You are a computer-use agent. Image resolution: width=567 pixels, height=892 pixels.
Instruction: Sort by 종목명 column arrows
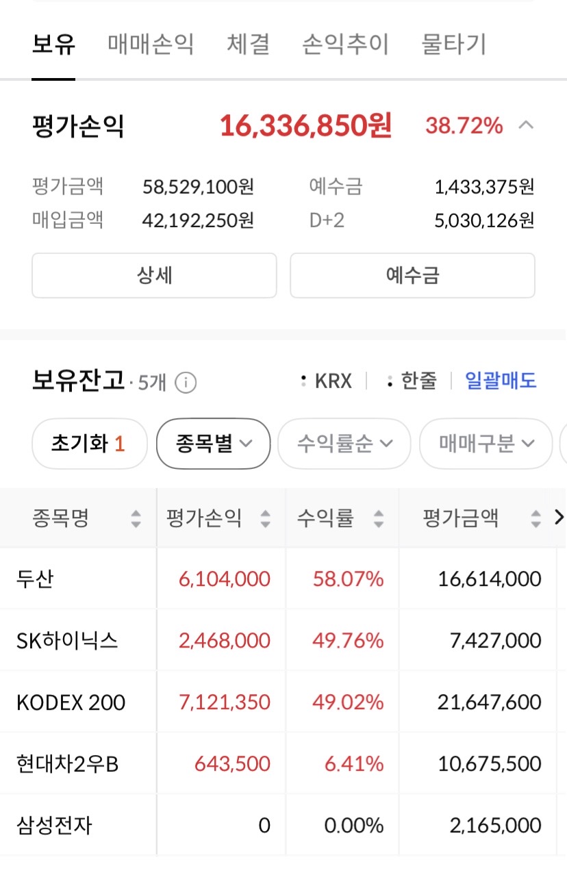coord(136,519)
